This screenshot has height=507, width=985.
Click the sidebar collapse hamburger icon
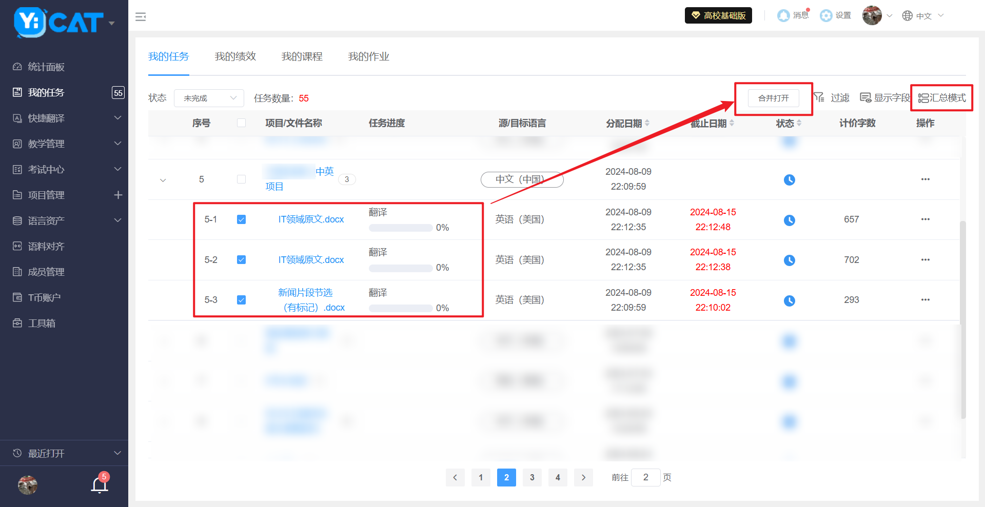(141, 17)
